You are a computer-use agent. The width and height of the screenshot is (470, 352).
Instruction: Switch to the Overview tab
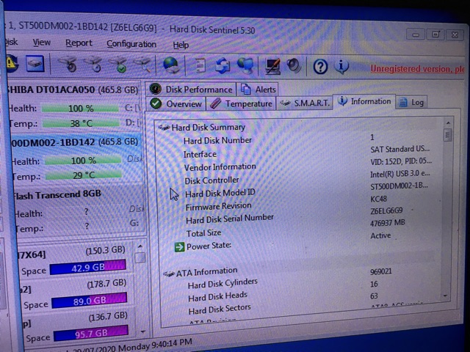pyautogui.click(x=176, y=104)
